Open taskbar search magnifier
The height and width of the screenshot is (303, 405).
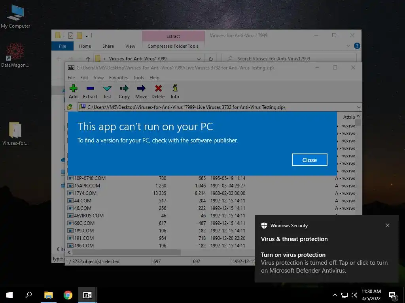pos(28,295)
